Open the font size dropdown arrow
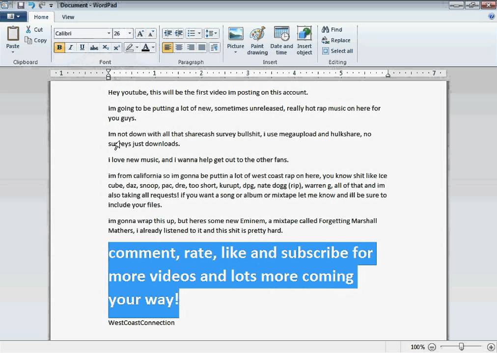The width and height of the screenshot is (497, 353). (x=130, y=33)
